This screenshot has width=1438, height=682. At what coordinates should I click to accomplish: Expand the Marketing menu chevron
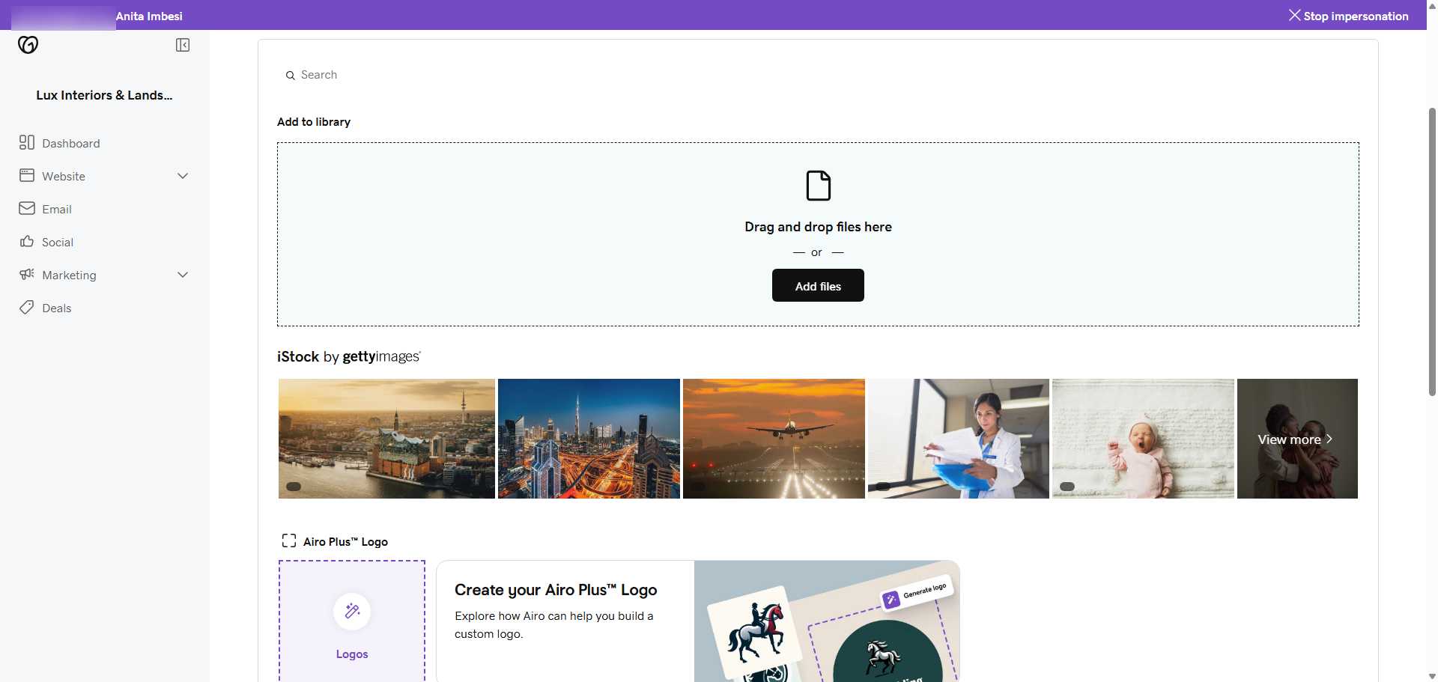[183, 275]
